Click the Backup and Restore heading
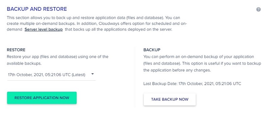The width and height of the screenshot is (269, 127). (x=37, y=9)
